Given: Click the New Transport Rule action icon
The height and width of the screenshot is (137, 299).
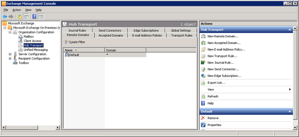Looking at the screenshot, I should point(203,56).
